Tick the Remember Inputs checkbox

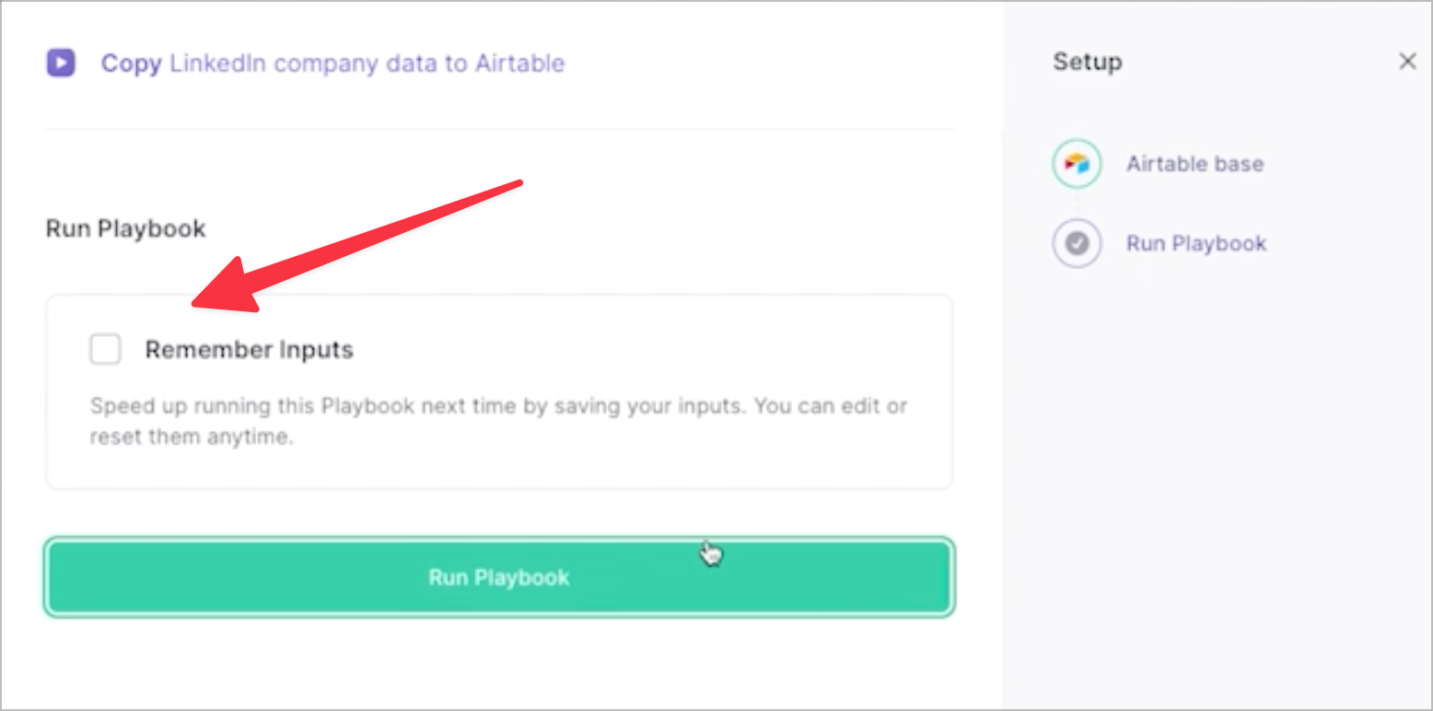[105, 349]
